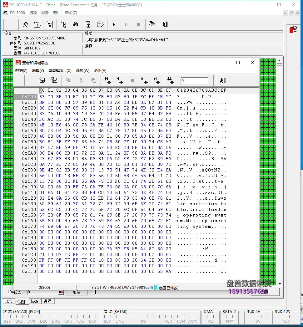The image size is (303, 327).
Task: Open the 编辑(Y) menu
Action: (x=38, y=71)
